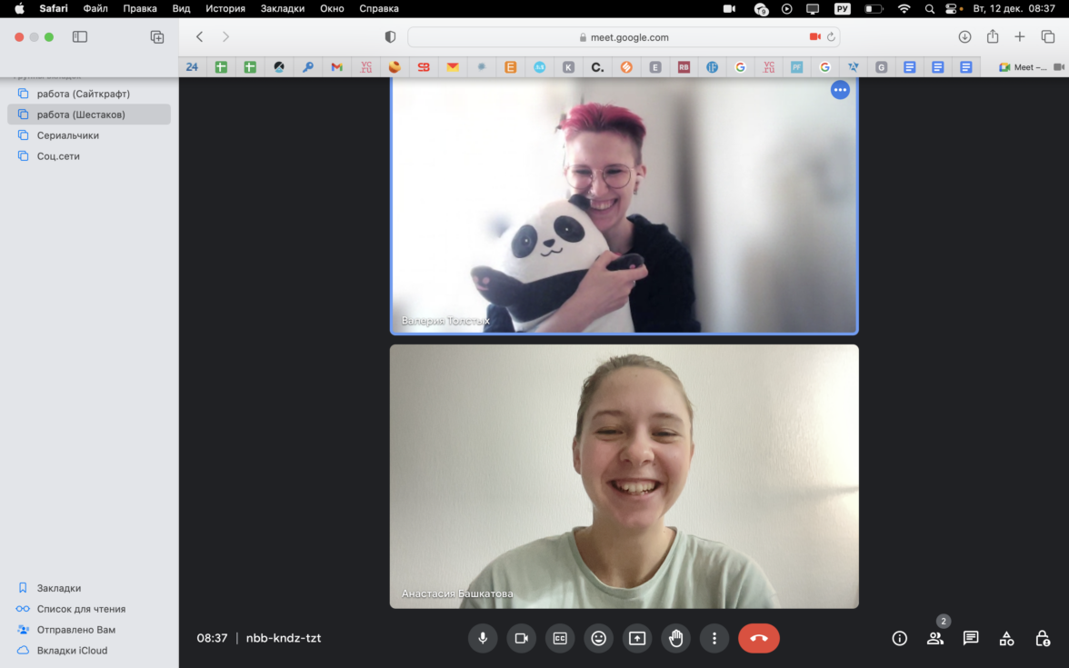Switch the РУ keyboard input source
1069x668 pixels.
click(842, 8)
